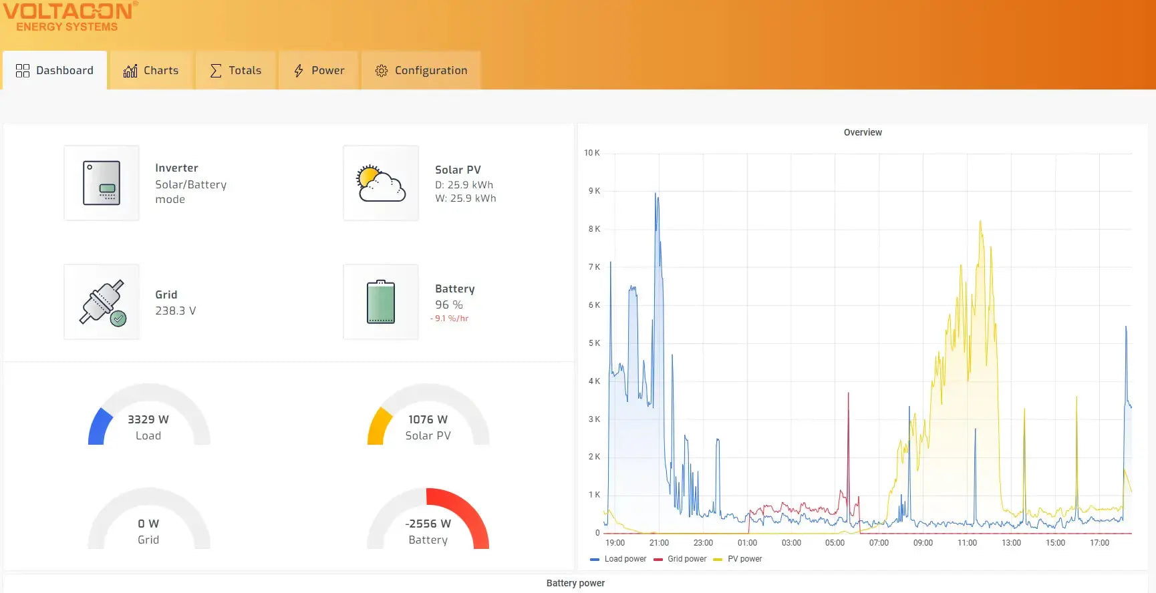The image size is (1156, 593).
Task: Click the Grid plug icon
Action: 102,302
